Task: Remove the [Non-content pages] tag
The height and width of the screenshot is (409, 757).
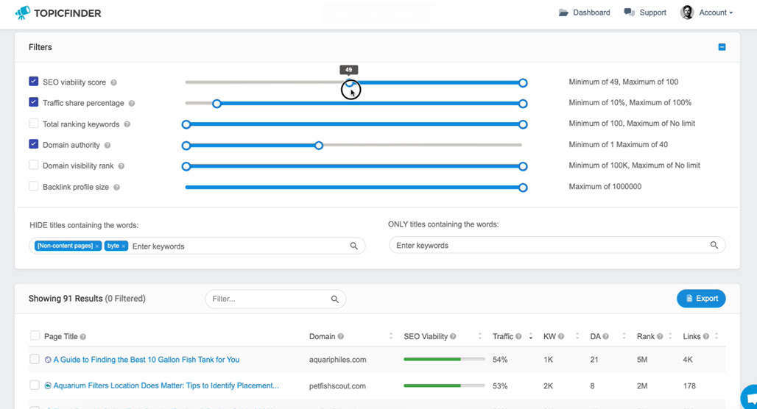Action: point(97,246)
